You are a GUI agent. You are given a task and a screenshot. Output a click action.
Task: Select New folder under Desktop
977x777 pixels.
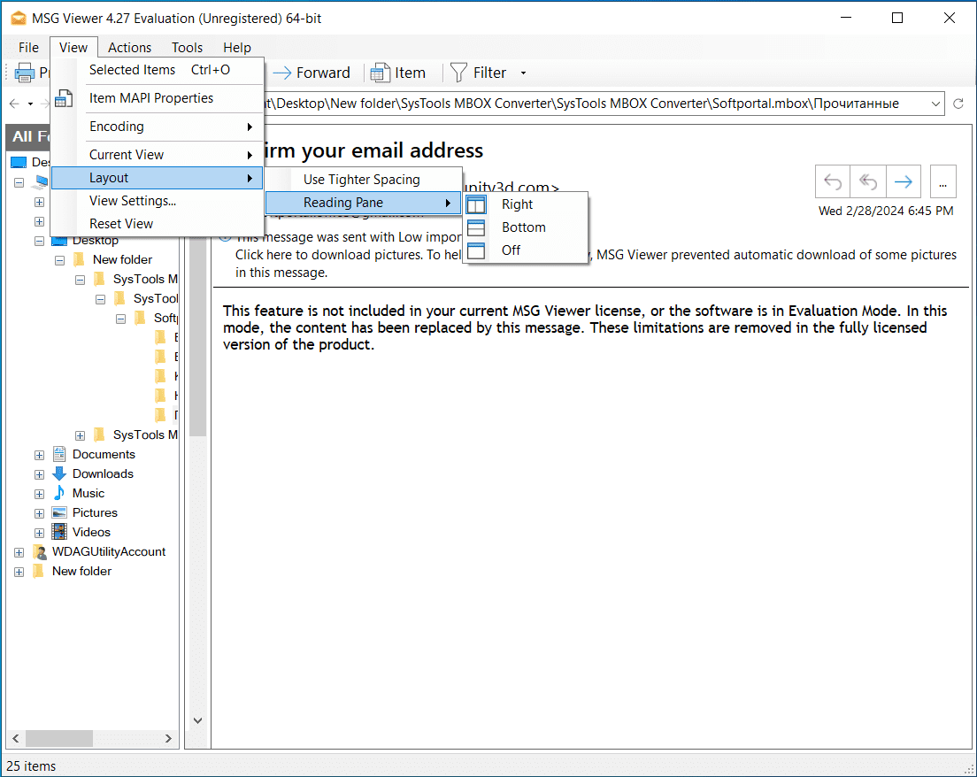[x=122, y=259]
